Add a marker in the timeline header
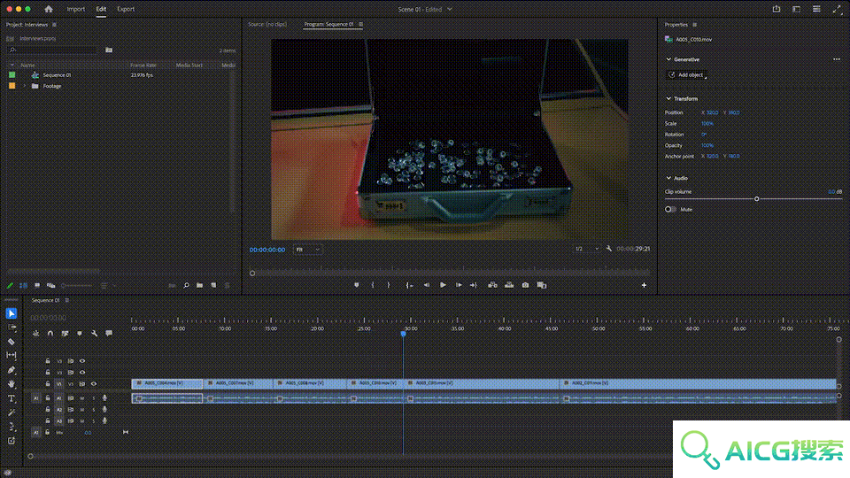Image resolution: width=850 pixels, height=478 pixels. click(80, 334)
